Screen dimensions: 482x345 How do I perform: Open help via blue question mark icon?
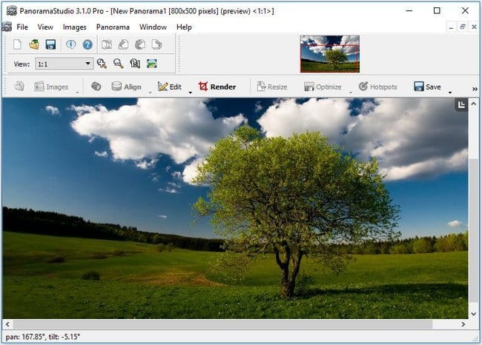tap(88, 44)
